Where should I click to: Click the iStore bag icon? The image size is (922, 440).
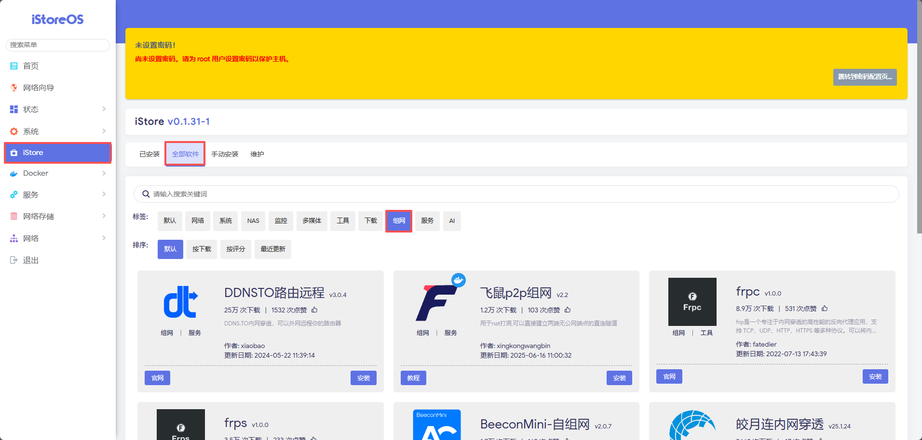pyautogui.click(x=14, y=153)
